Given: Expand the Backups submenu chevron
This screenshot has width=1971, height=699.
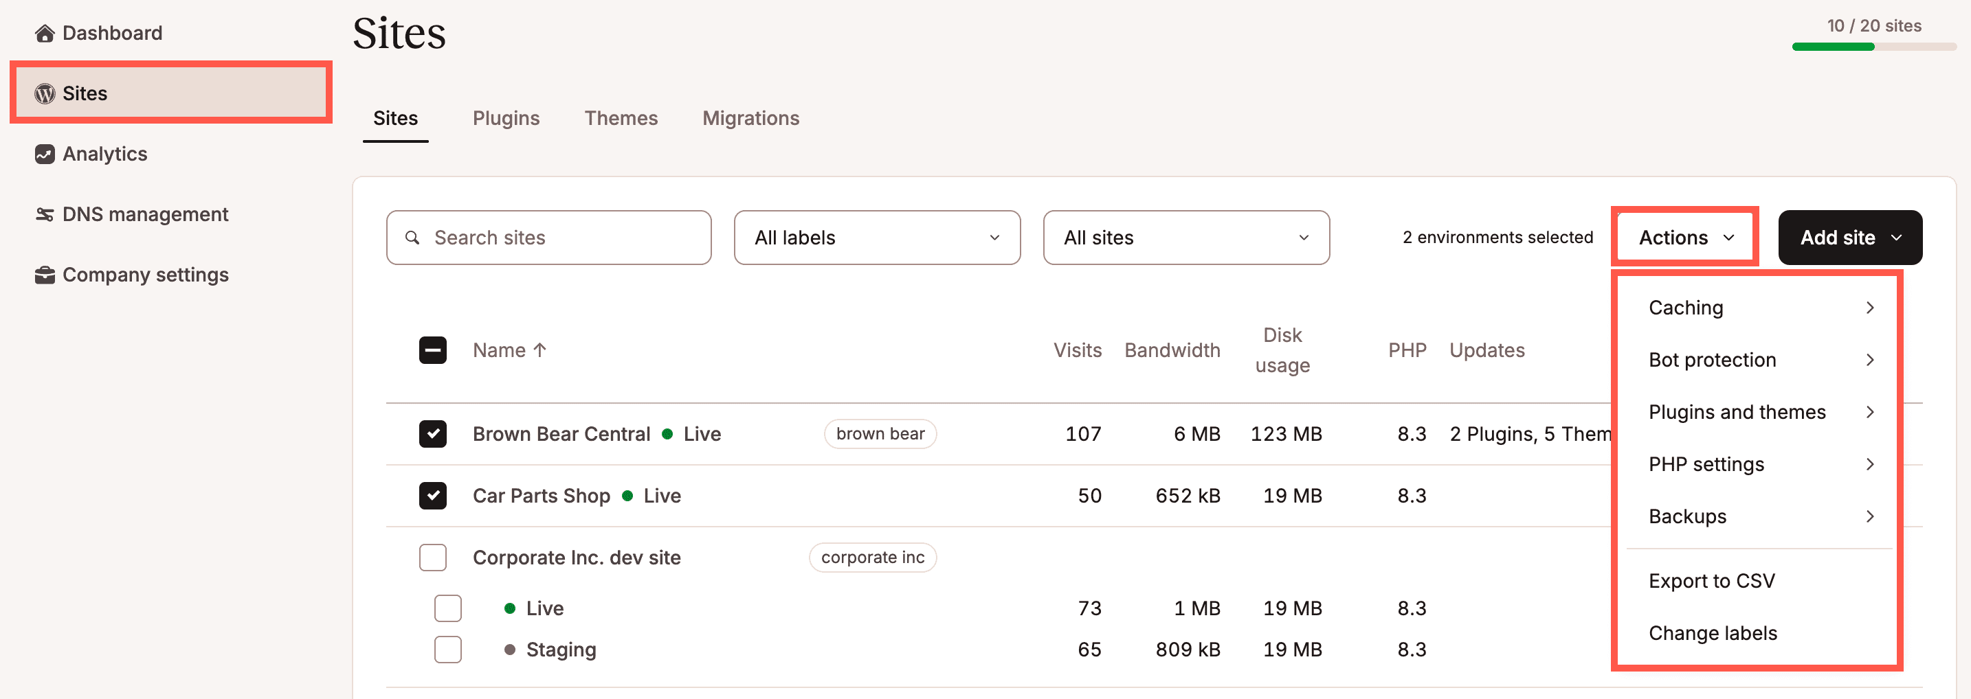Looking at the screenshot, I should tap(1870, 516).
